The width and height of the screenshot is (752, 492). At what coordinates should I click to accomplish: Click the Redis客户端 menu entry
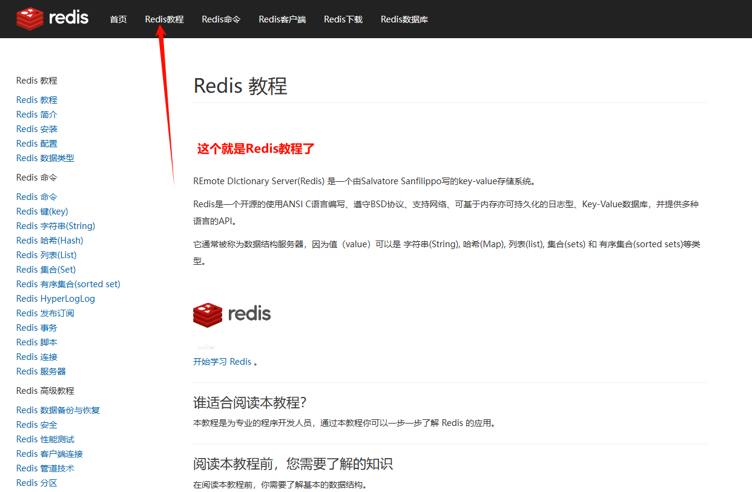click(x=282, y=19)
